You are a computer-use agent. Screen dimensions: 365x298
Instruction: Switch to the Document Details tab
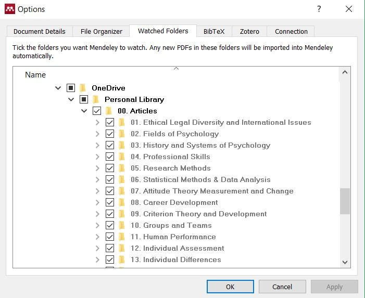coord(40,31)
